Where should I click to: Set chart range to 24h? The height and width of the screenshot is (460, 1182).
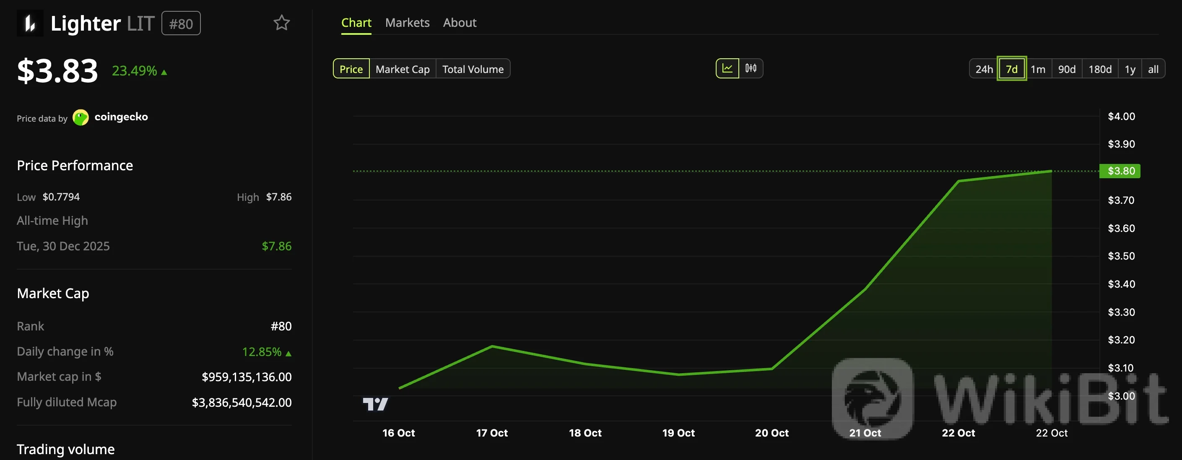click(x=984, y=69)
